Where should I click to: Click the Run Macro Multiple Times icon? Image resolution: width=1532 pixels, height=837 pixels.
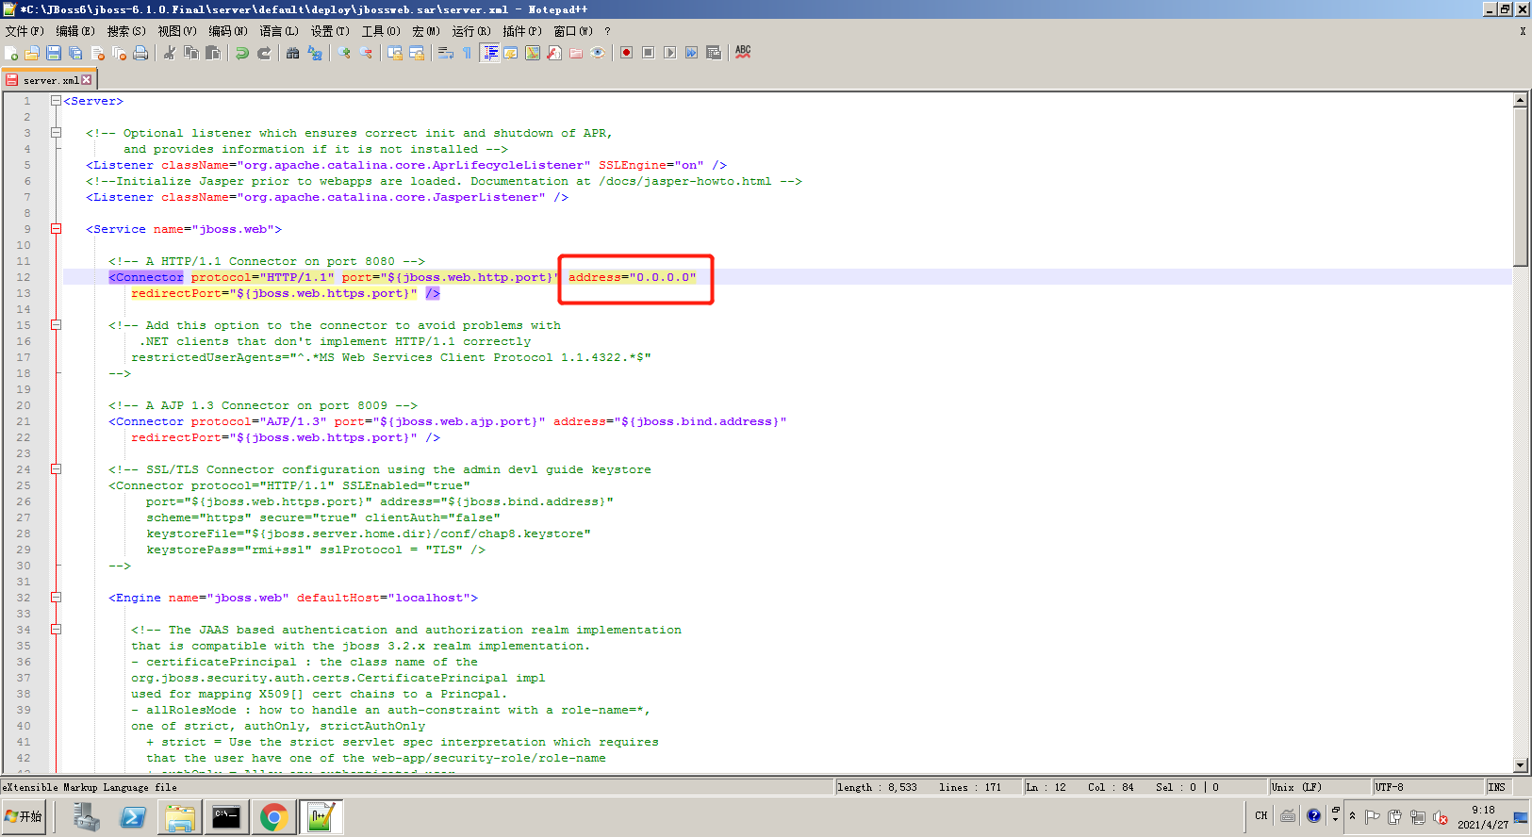[x=692, y=53]
